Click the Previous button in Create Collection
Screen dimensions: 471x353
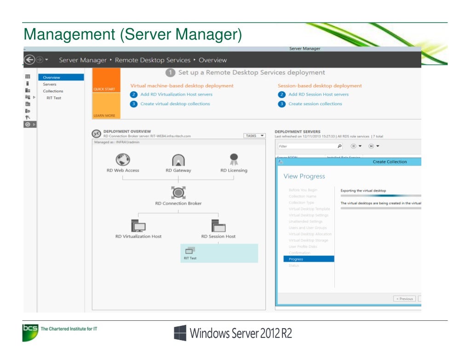click(x=405, y=299)
